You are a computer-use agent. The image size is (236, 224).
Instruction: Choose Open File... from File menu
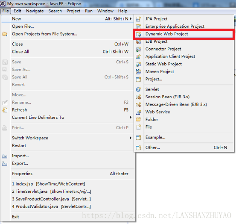coord(67,27)
